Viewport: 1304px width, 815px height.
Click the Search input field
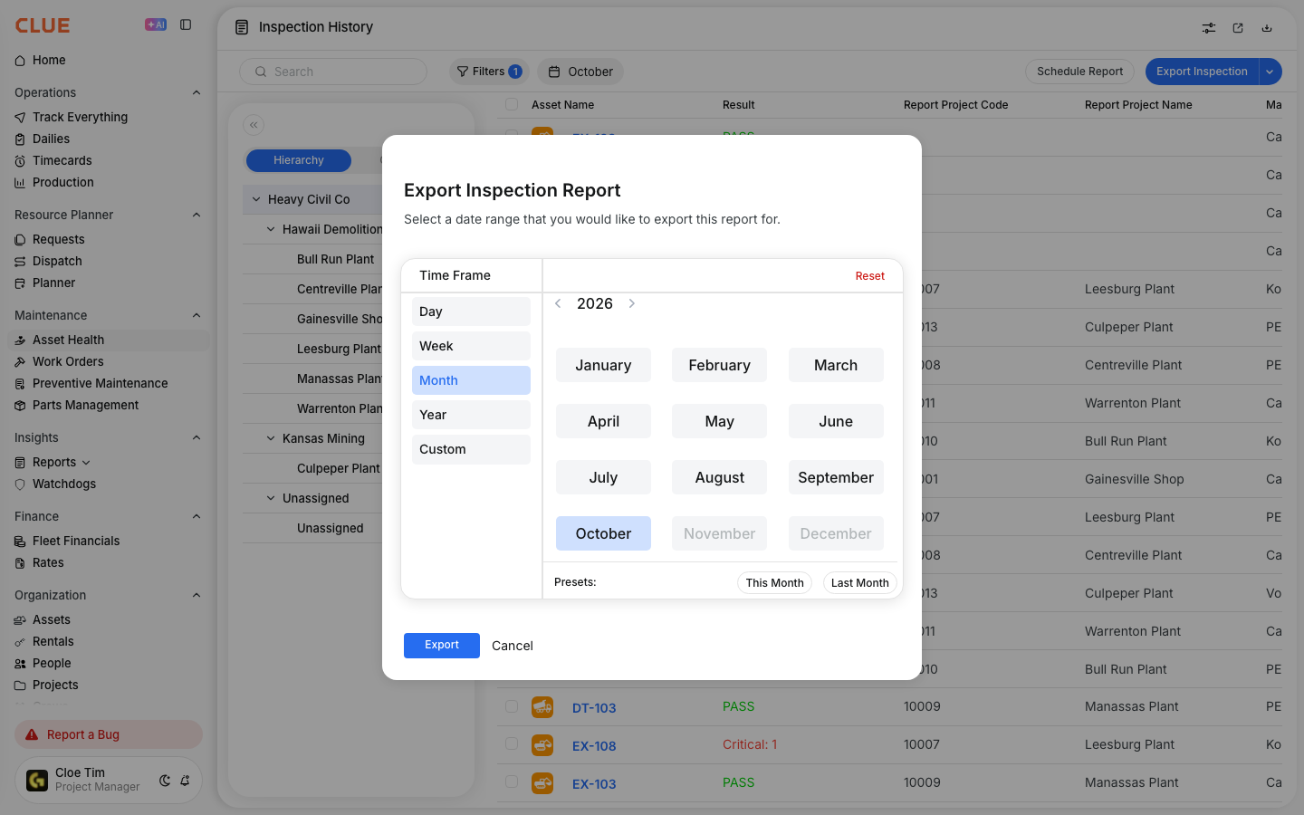[333, 72]
